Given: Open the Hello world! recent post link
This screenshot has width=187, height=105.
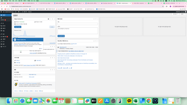Looking at the screenshot, I should (x=32, y=77).
